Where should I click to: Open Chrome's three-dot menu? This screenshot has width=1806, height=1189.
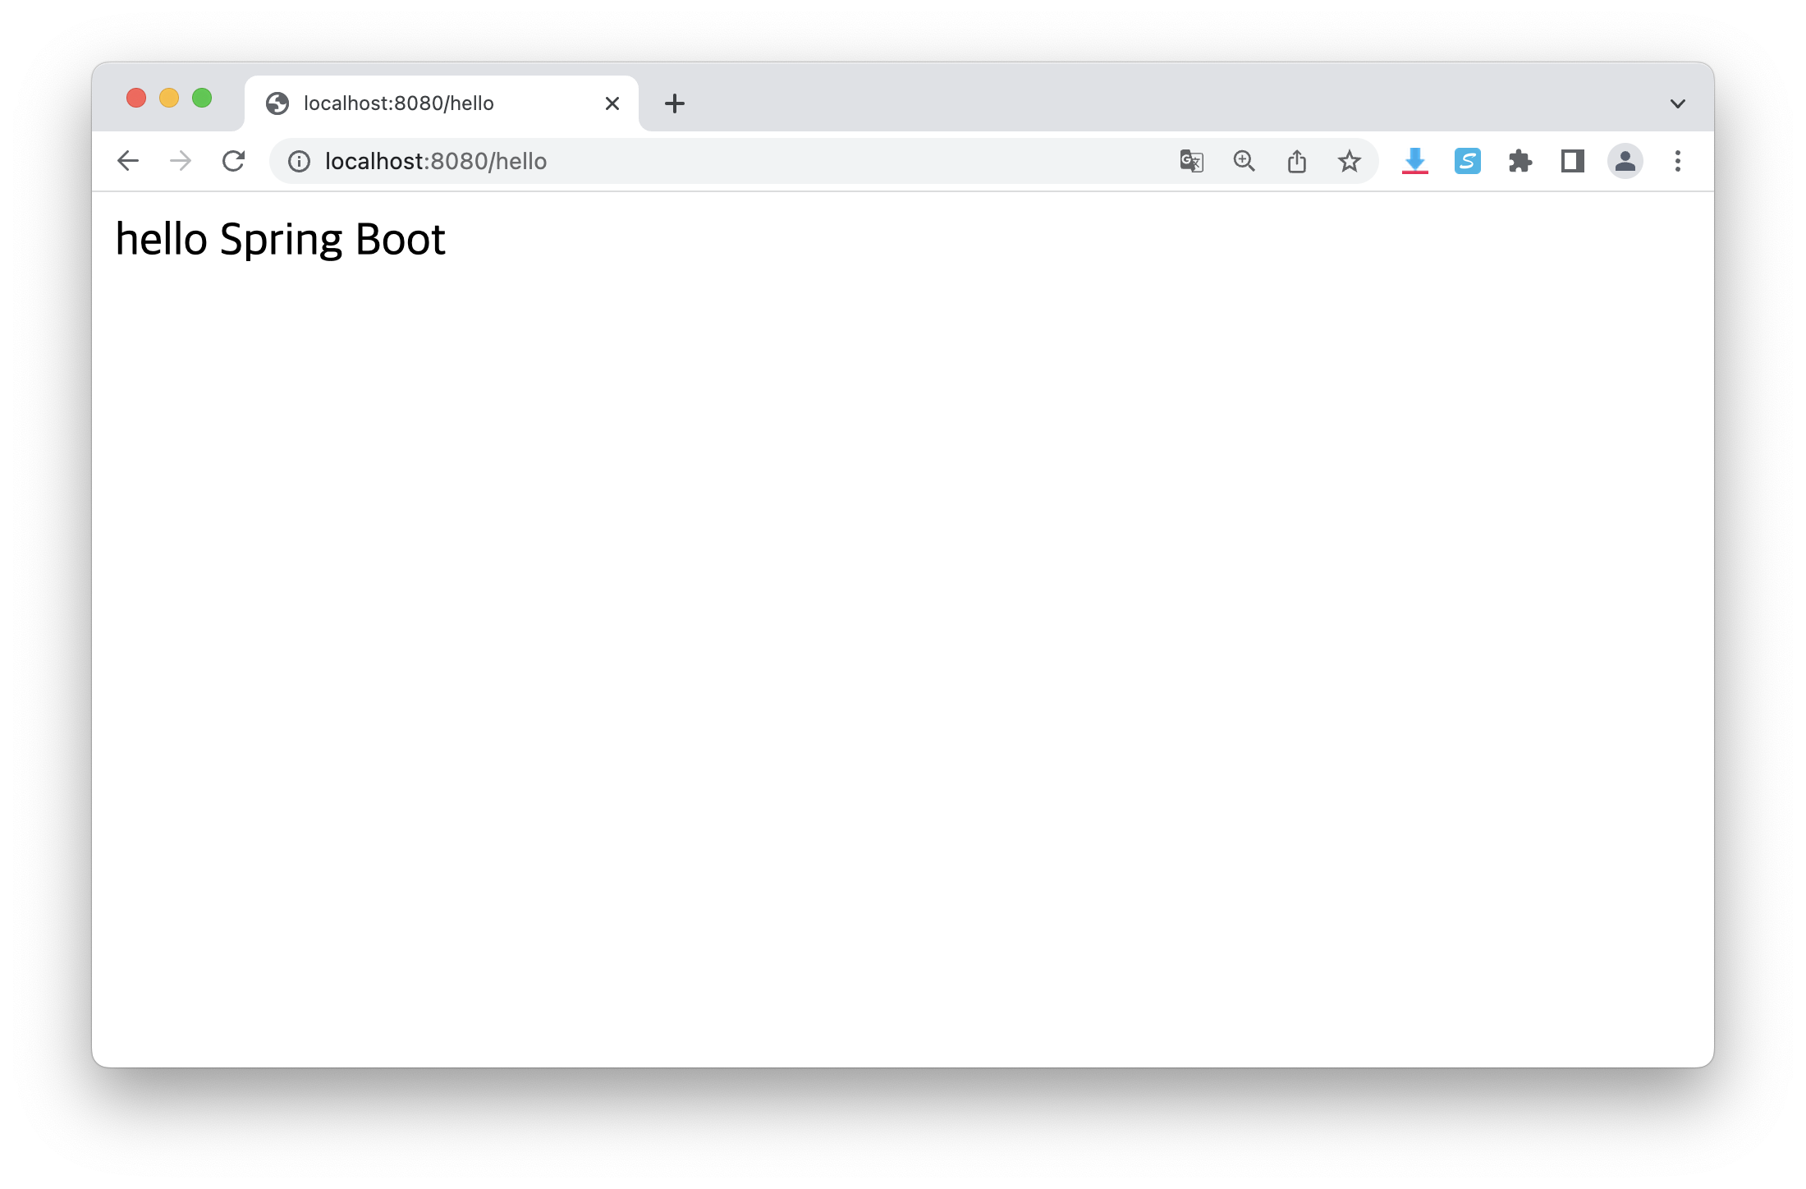click(1678, 161)
